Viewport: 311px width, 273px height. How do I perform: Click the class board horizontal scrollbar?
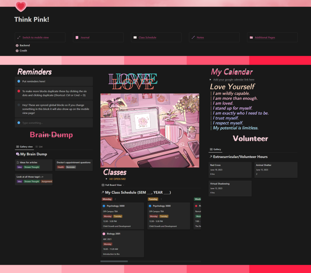pyautogui.click(x=114, y=261)
